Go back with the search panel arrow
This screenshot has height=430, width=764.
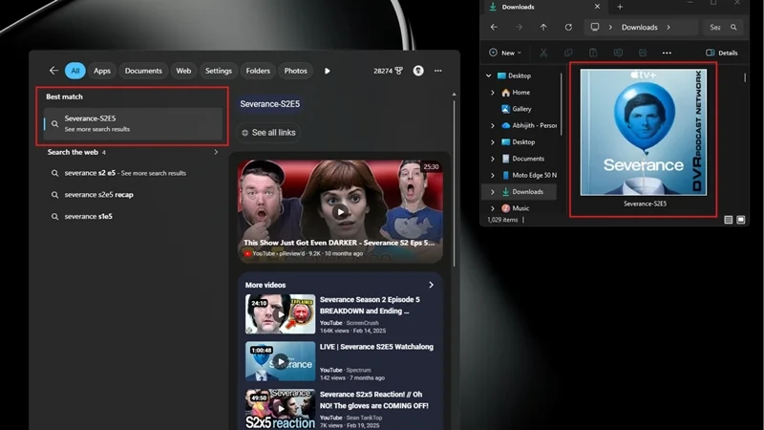53,71
